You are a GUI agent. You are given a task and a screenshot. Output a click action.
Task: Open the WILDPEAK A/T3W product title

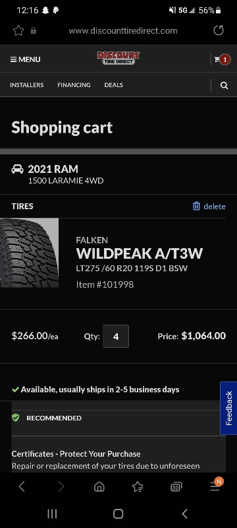[x=140, y=253]
